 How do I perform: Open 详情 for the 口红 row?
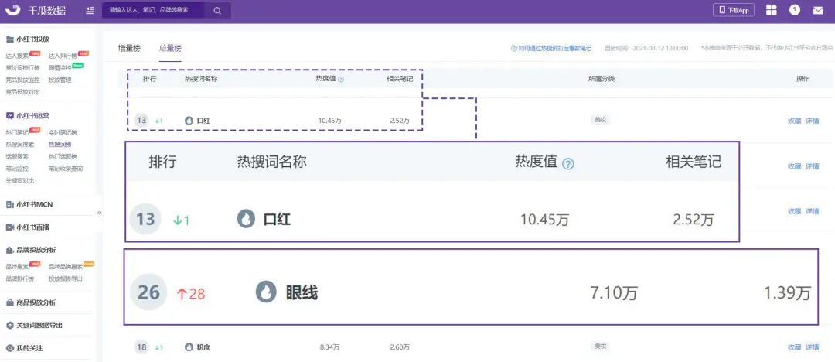(x=813, y=121)
